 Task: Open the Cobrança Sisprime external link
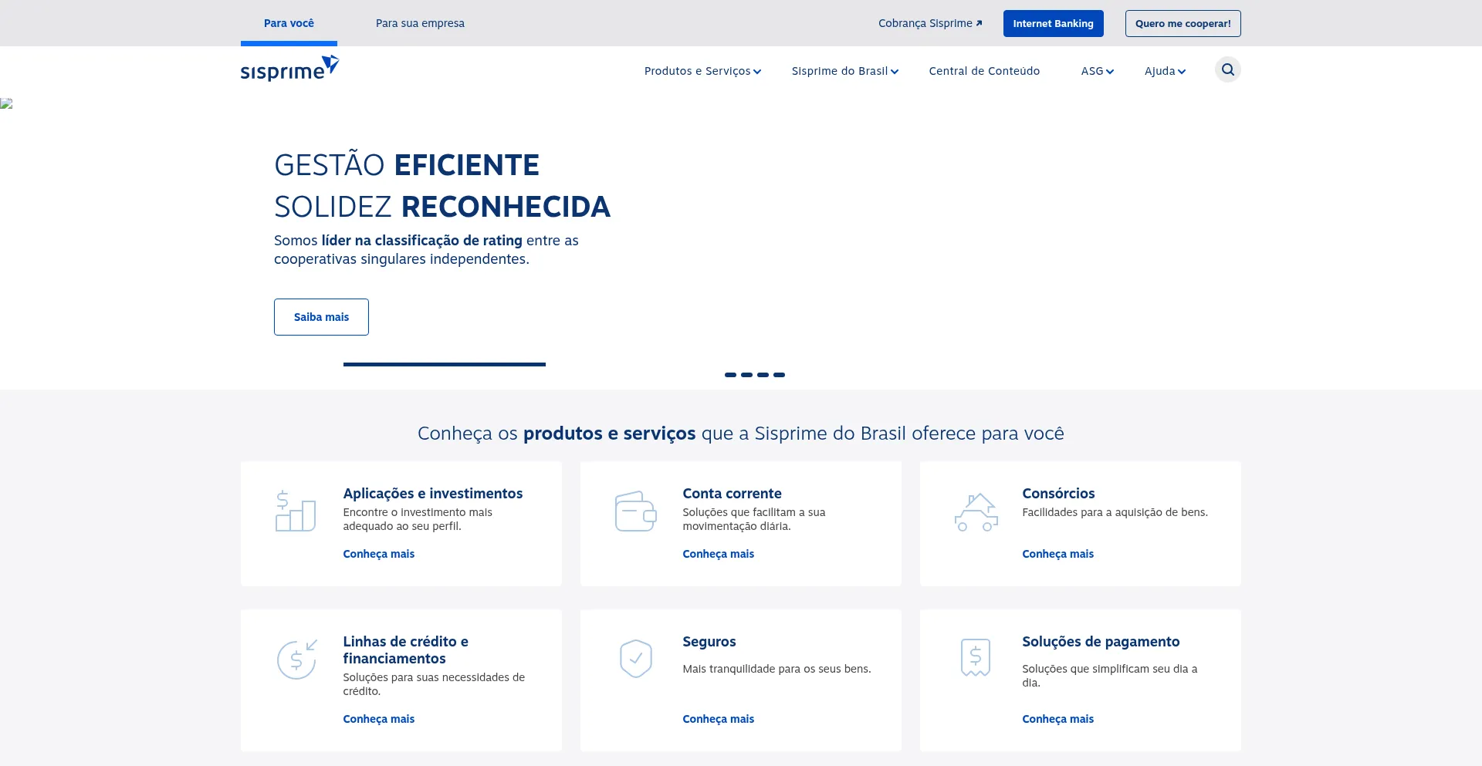pos(930,23)
